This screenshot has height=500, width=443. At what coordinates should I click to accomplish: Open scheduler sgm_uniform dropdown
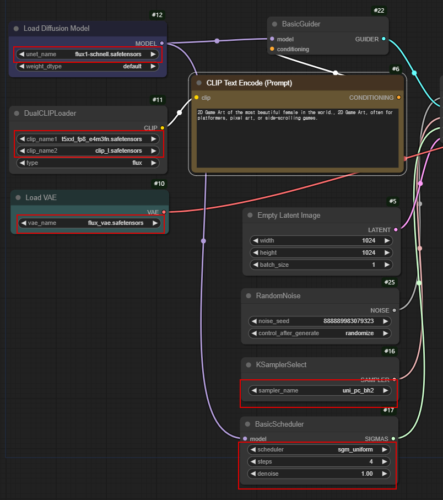(x=318, y=450)
